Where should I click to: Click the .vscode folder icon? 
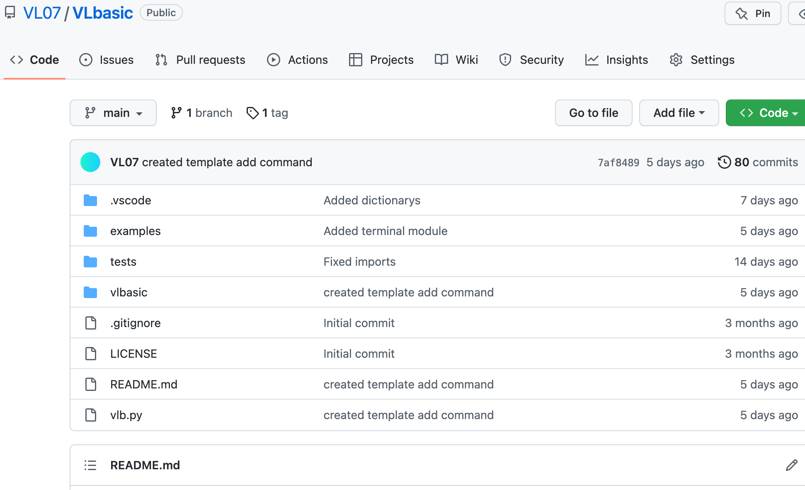click(x=90, y=200)
